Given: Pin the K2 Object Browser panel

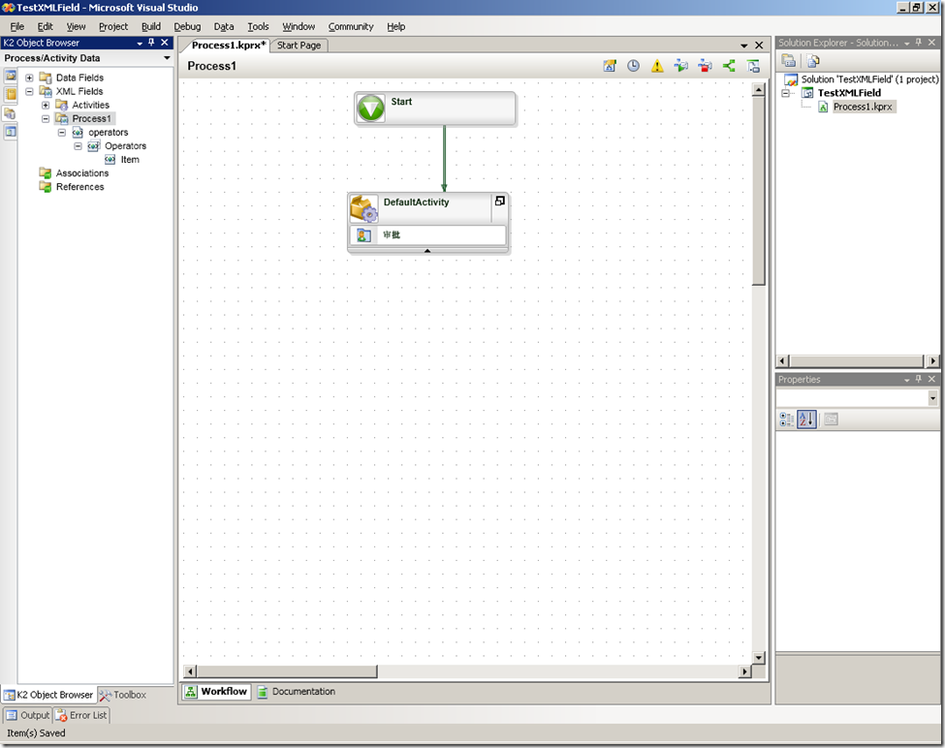Looking at the screenshot, I should [x=151, y=43].
